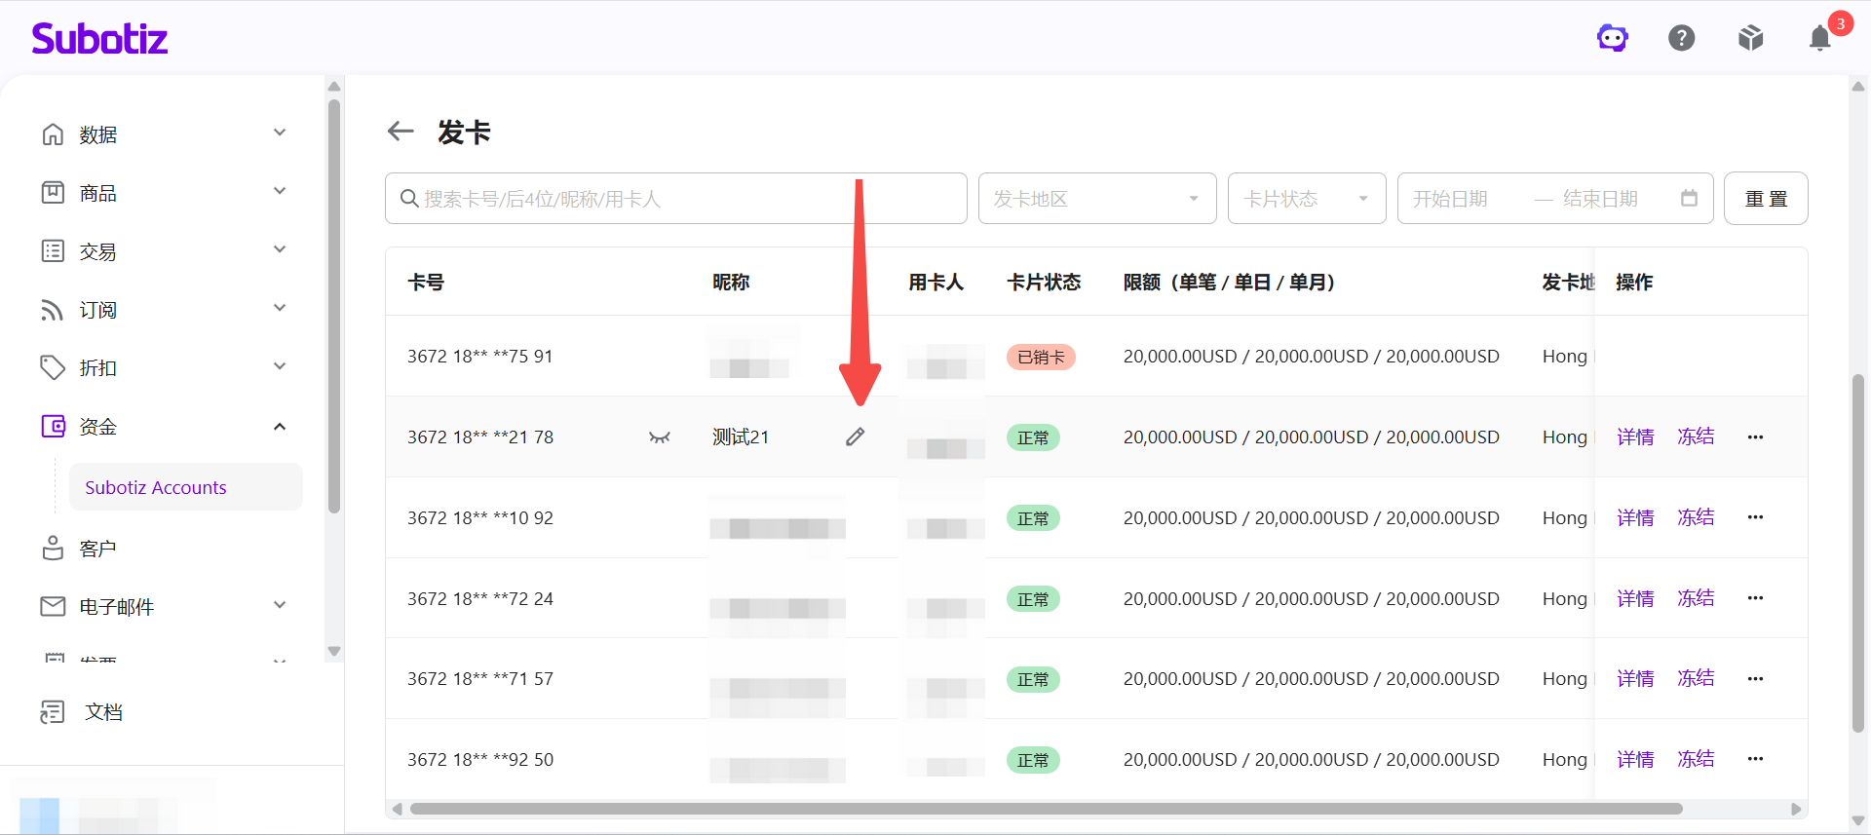Open the 电子邮件 menu label
1871x835 pixels.
coord(117,607)
